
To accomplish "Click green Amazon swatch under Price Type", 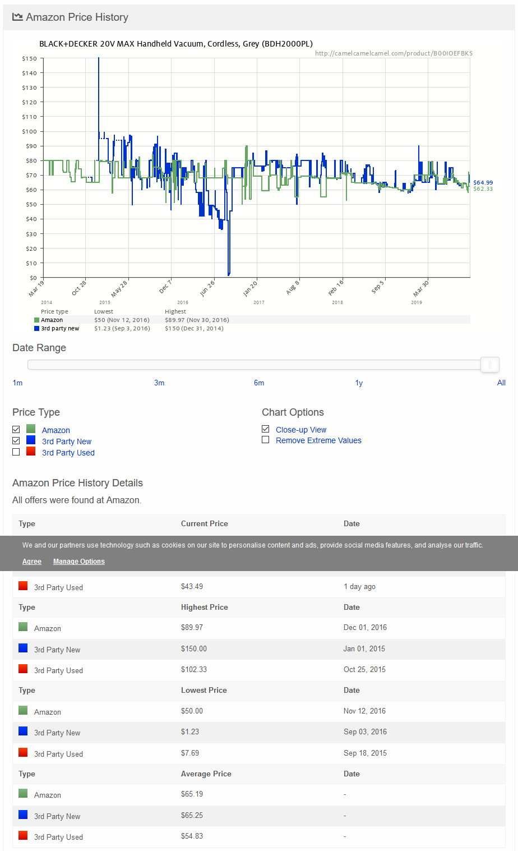I will pyautogui.click(x=31, y=429).
